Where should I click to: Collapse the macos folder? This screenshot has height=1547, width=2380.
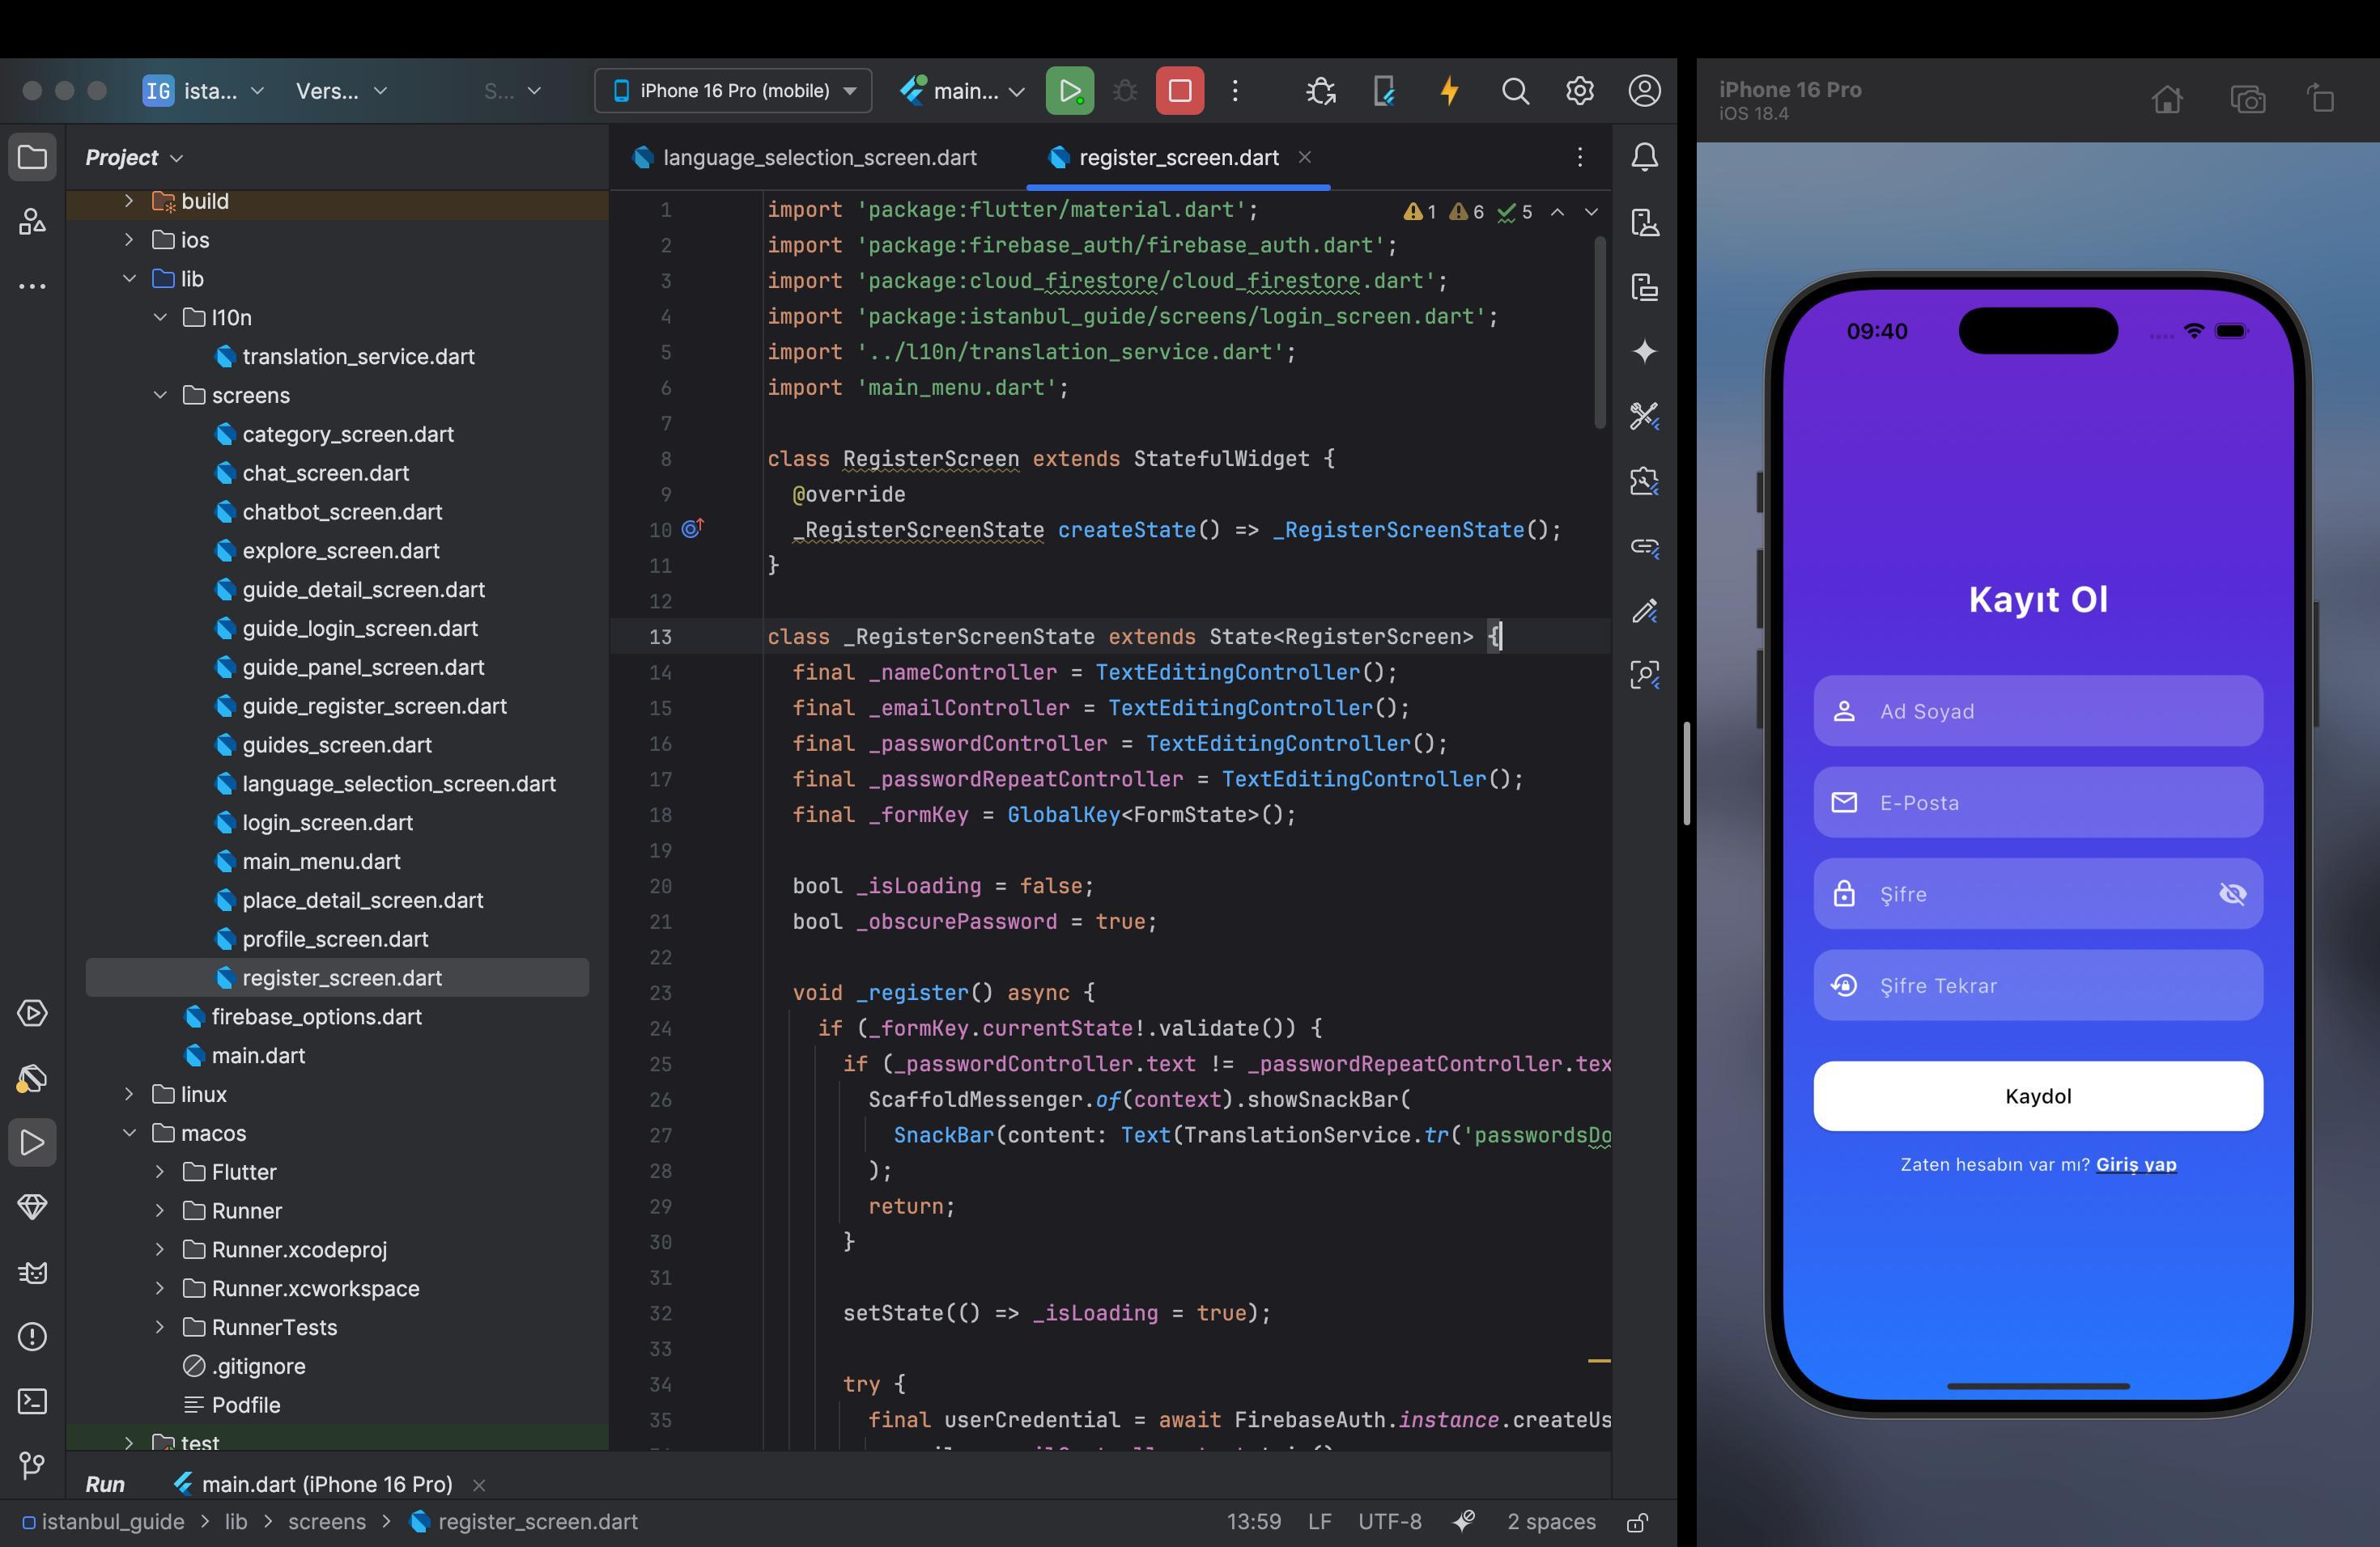pyautogui.click(x=129, y=1134)
